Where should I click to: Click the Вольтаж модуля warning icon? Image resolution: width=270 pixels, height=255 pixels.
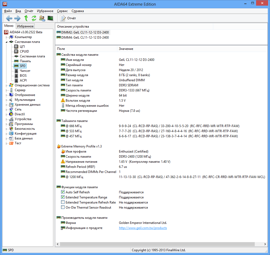click(63, 100)
